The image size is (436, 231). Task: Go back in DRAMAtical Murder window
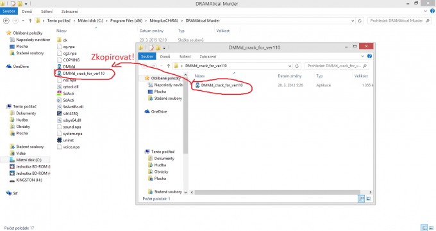[x=6, y=20]
